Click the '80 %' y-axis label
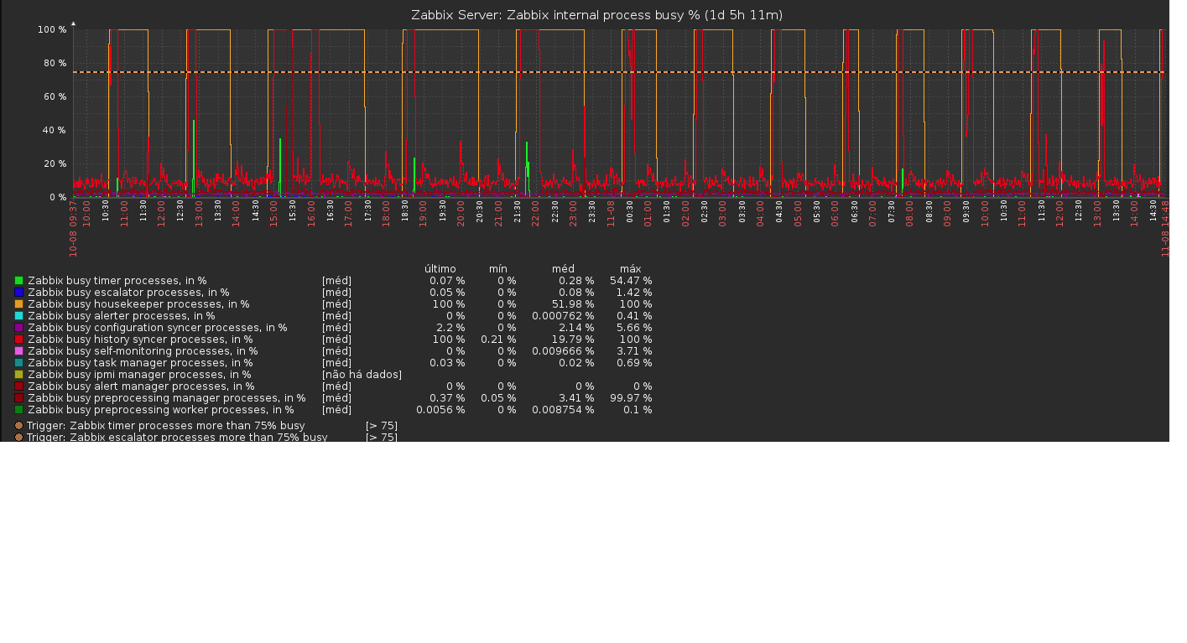Screen dimensions: 1187x643 coord(55,64)
